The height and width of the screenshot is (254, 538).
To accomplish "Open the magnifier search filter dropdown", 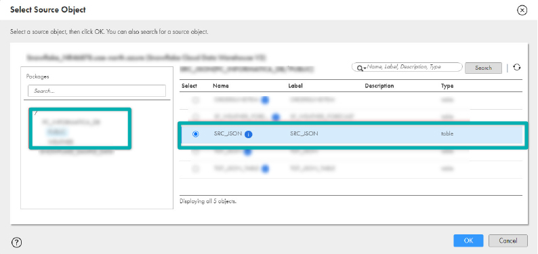I will click(x=361, y=68).
